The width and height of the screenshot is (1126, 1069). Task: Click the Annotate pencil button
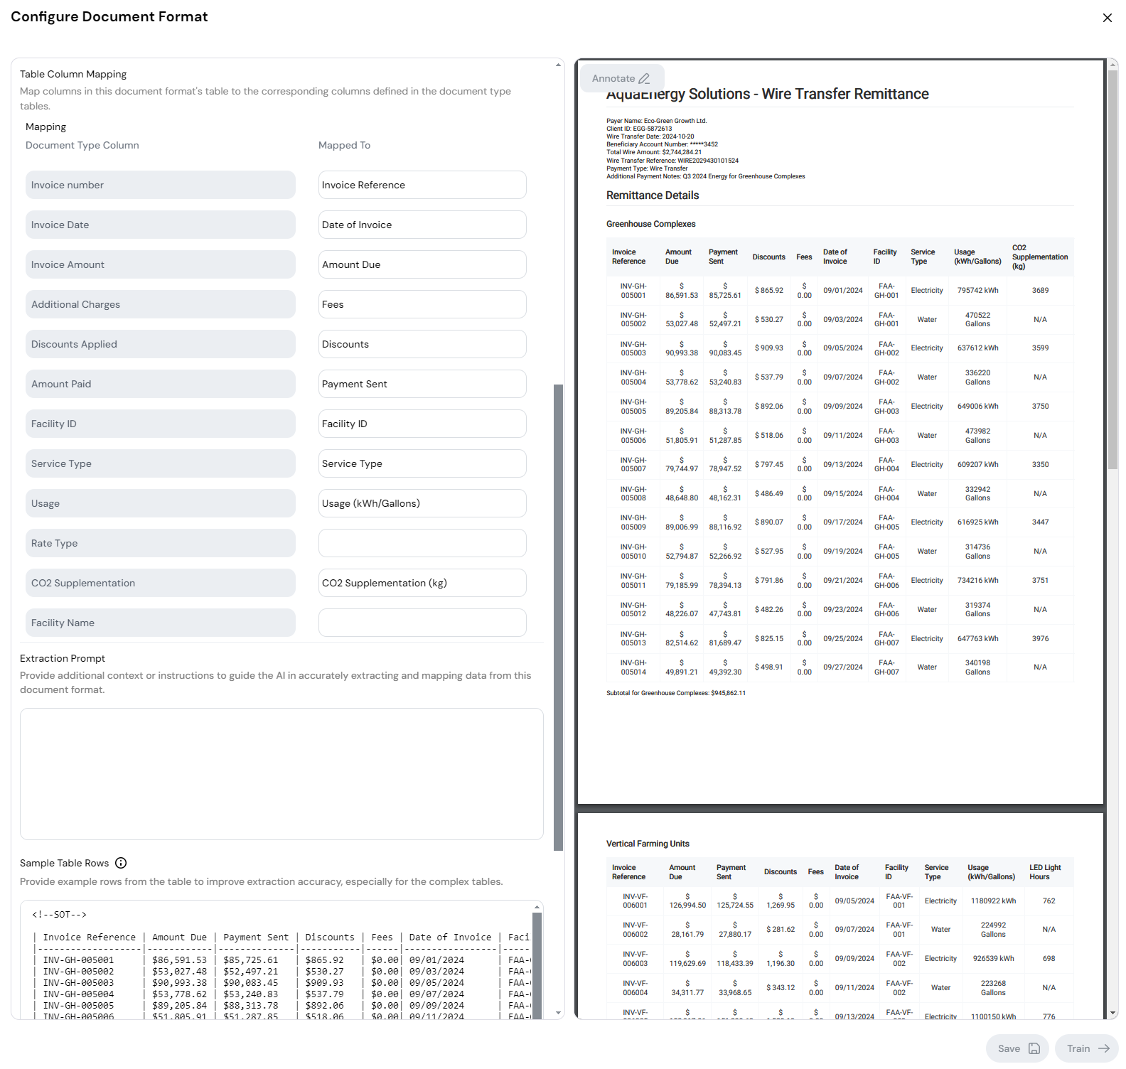click(621, 78)
